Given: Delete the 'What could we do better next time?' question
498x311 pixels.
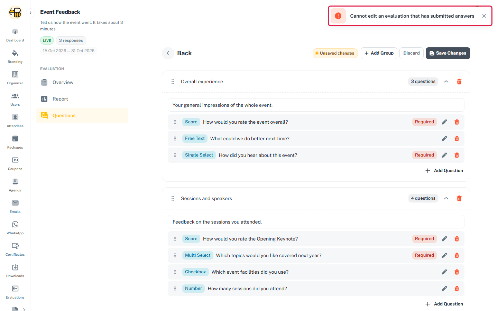Looking at the screenshot, I should [457, 139].
